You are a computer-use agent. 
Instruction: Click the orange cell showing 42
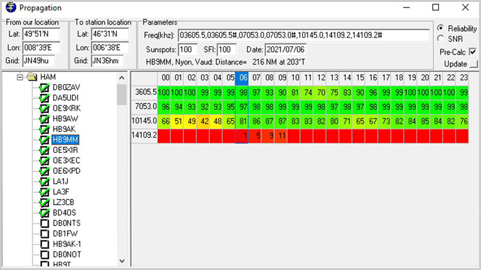pyautogui.click(x=204, y=120)
